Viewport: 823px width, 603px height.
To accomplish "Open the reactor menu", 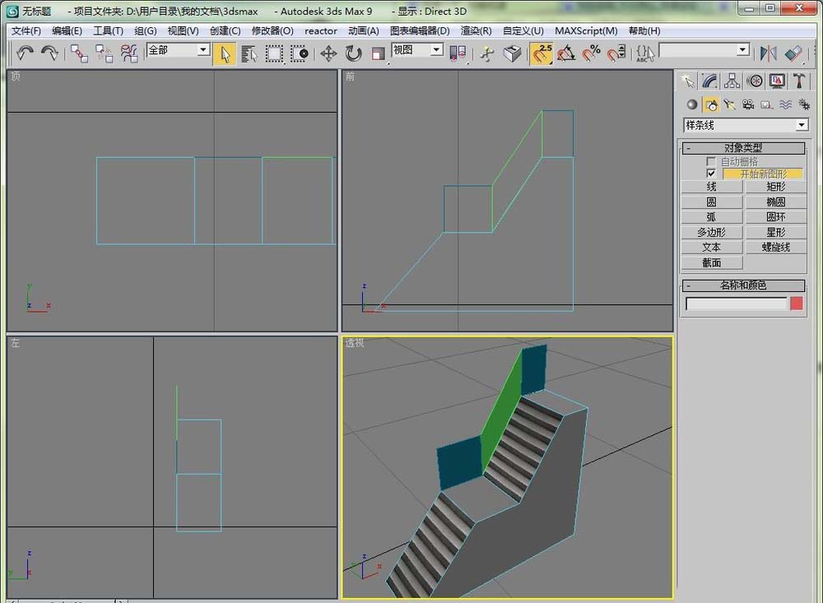I will [x=321, y=31].
